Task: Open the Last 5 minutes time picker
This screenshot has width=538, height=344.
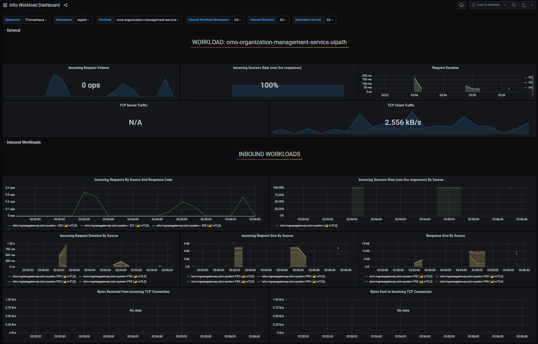Action: (489, 5)
